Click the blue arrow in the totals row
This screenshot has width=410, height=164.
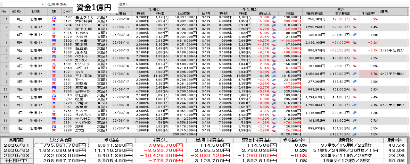click(355, 134)
